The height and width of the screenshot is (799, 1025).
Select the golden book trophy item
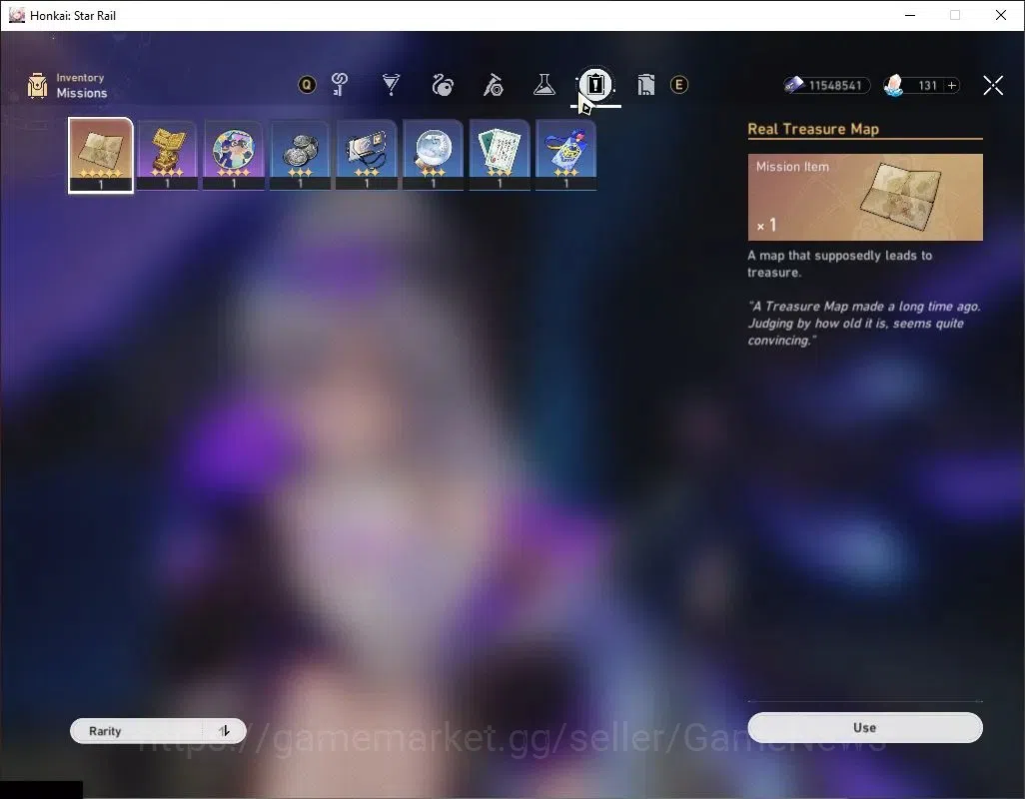(168, 156)
